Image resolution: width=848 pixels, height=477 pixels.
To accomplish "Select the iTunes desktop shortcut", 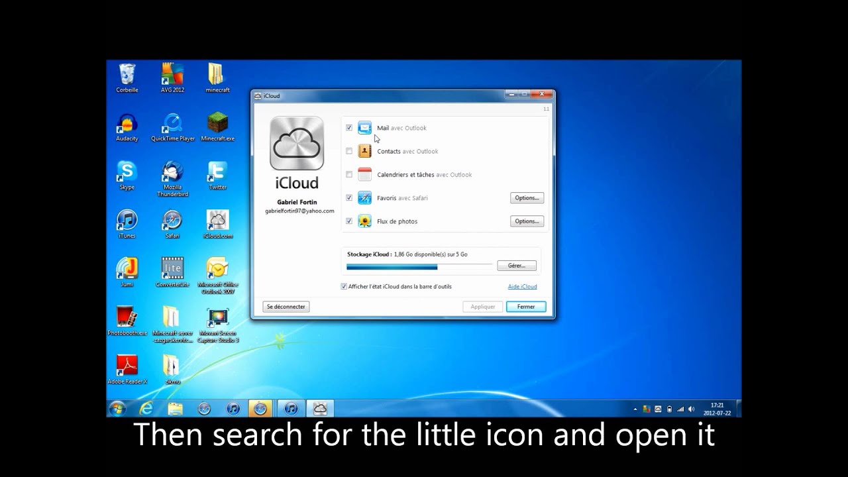I will click(127, 224).
